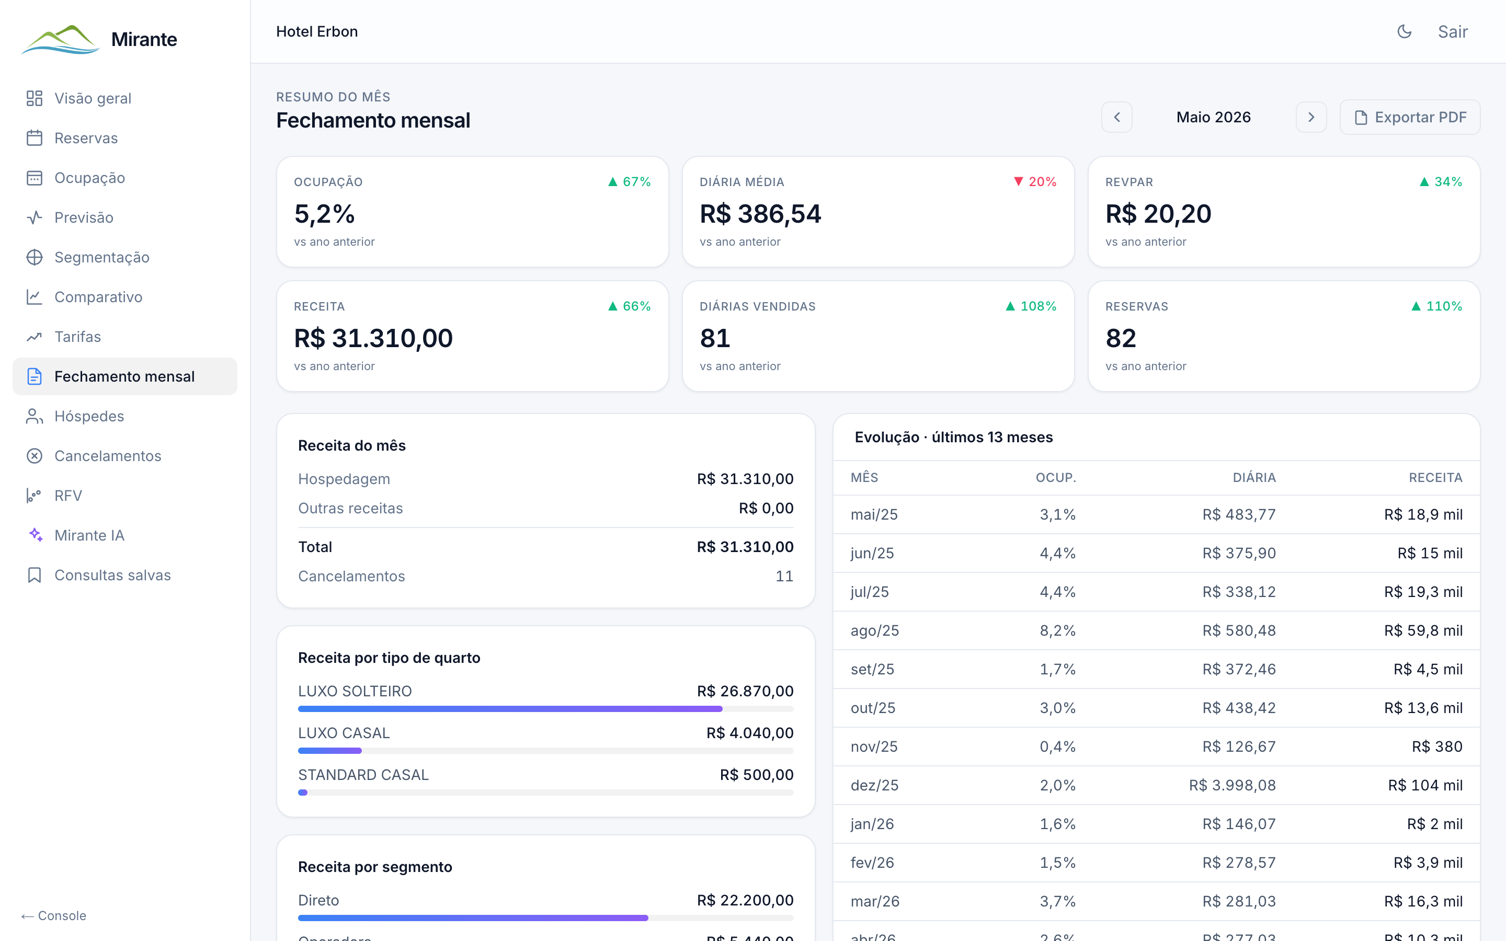Select the fev/26 table row

click(1156, 863)
